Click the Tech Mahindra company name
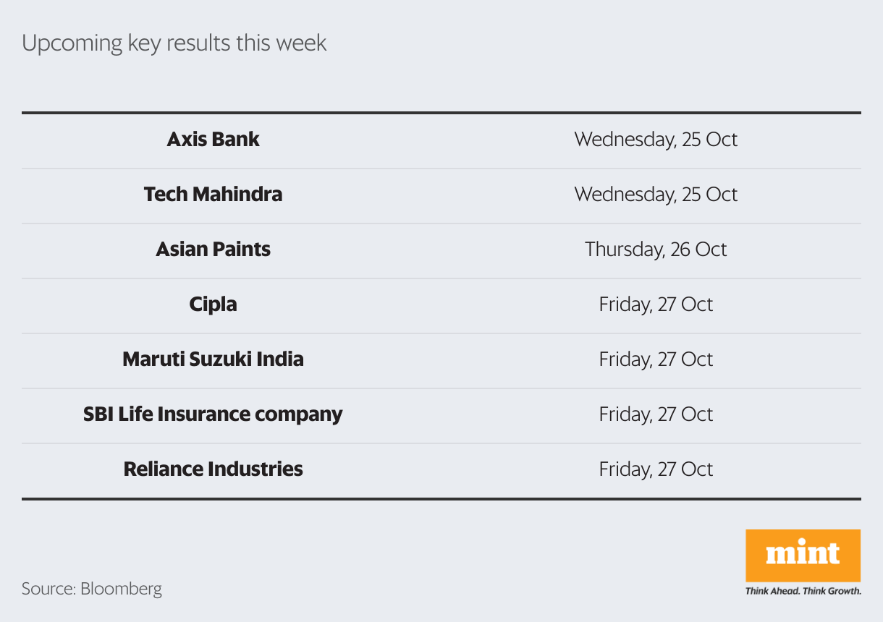 pos(213,194)
